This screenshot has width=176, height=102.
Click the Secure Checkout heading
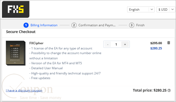point(21,32)
